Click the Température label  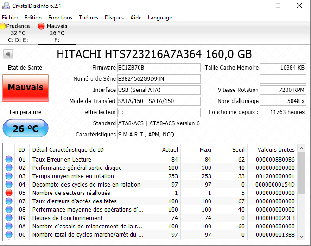tap(25, 112)
